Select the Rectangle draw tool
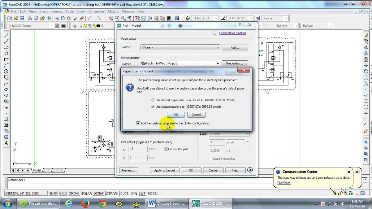This screenshot has width=372, height=209. [x=6, y=59]
